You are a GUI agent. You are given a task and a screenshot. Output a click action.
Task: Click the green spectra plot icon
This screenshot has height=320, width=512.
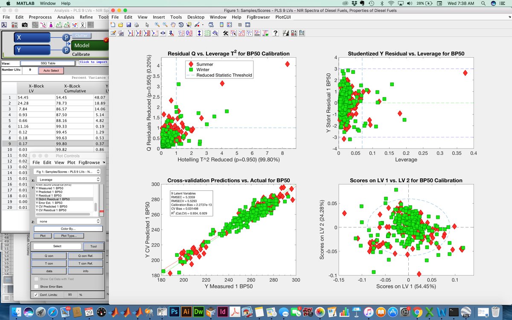coord(59,25)
